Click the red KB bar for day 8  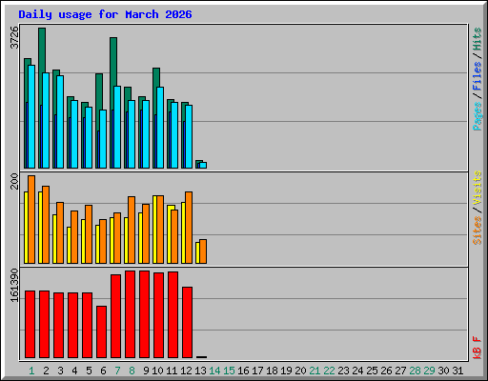[130, 314]
